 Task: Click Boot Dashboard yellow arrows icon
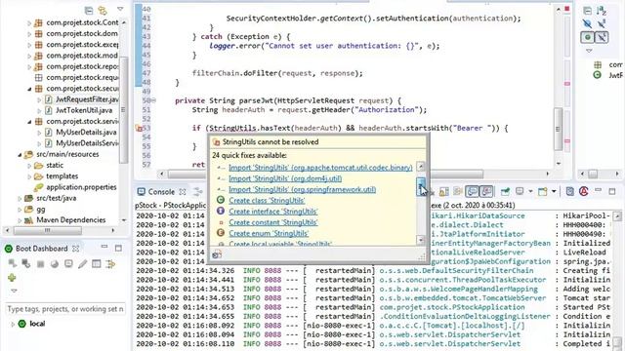click(110, 263)
